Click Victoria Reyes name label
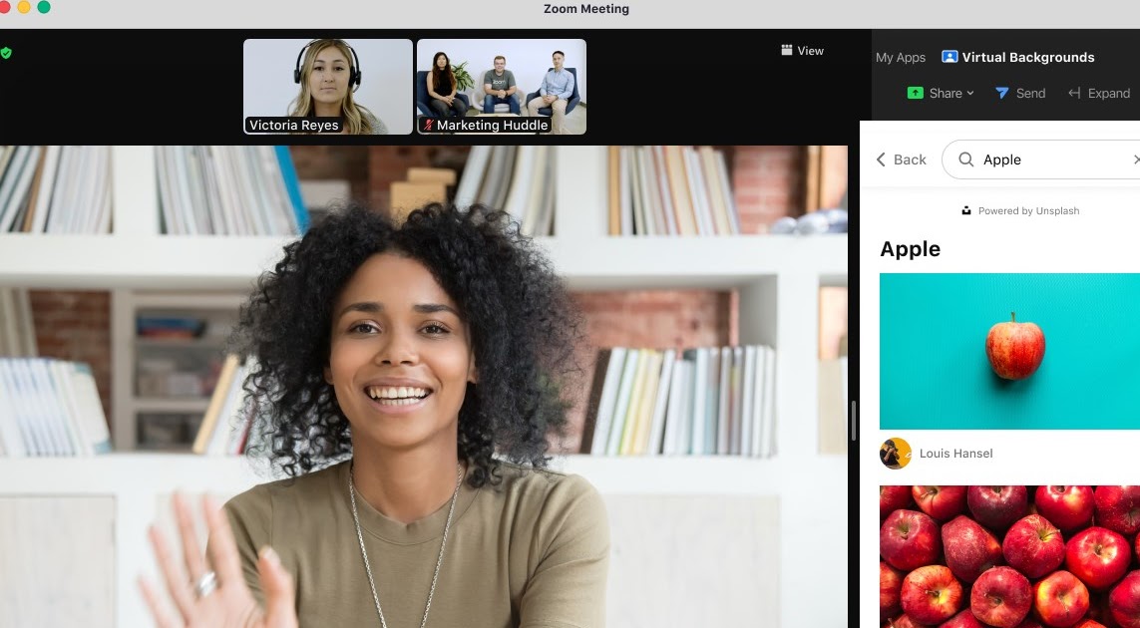 pos(293,125)
